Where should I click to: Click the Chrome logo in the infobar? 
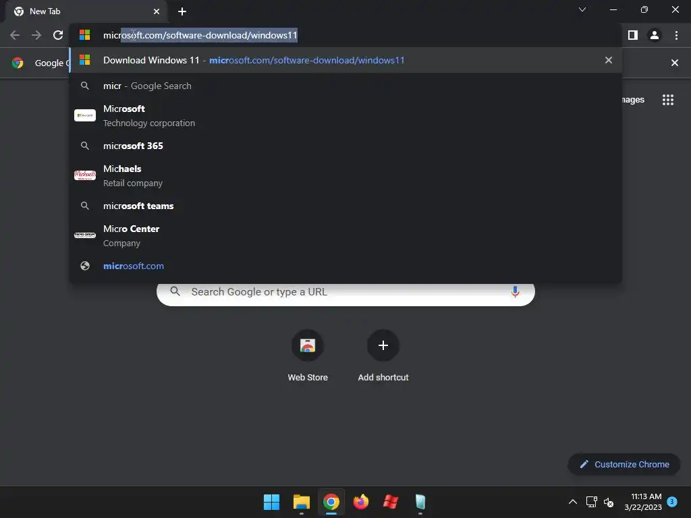(x=18, y=63)
